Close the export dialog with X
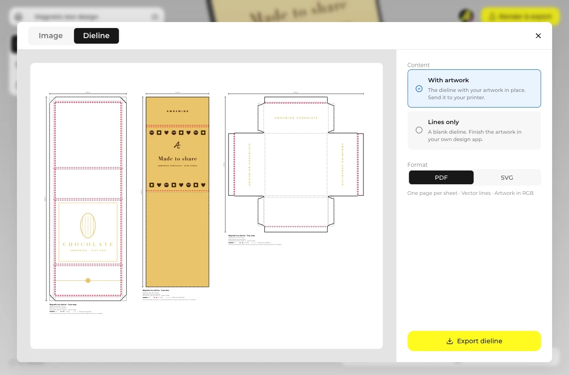 coord(538,36)
